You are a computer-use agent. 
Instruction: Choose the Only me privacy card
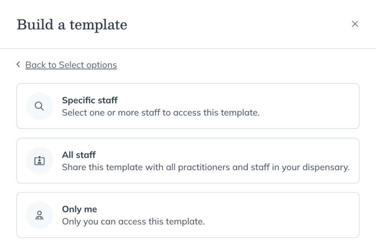tap(188, 215)
